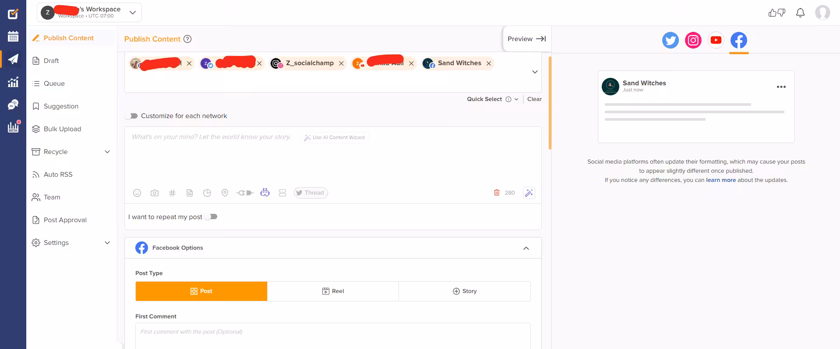This screenshot has width=840, height=349.
Task: Expand the Recycle menu chevron
Action: tap(107, 152)
